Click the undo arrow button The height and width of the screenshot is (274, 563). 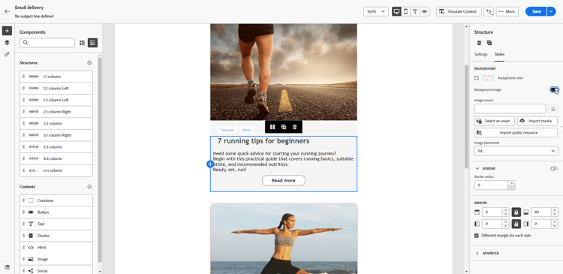[x=489, y=11]
